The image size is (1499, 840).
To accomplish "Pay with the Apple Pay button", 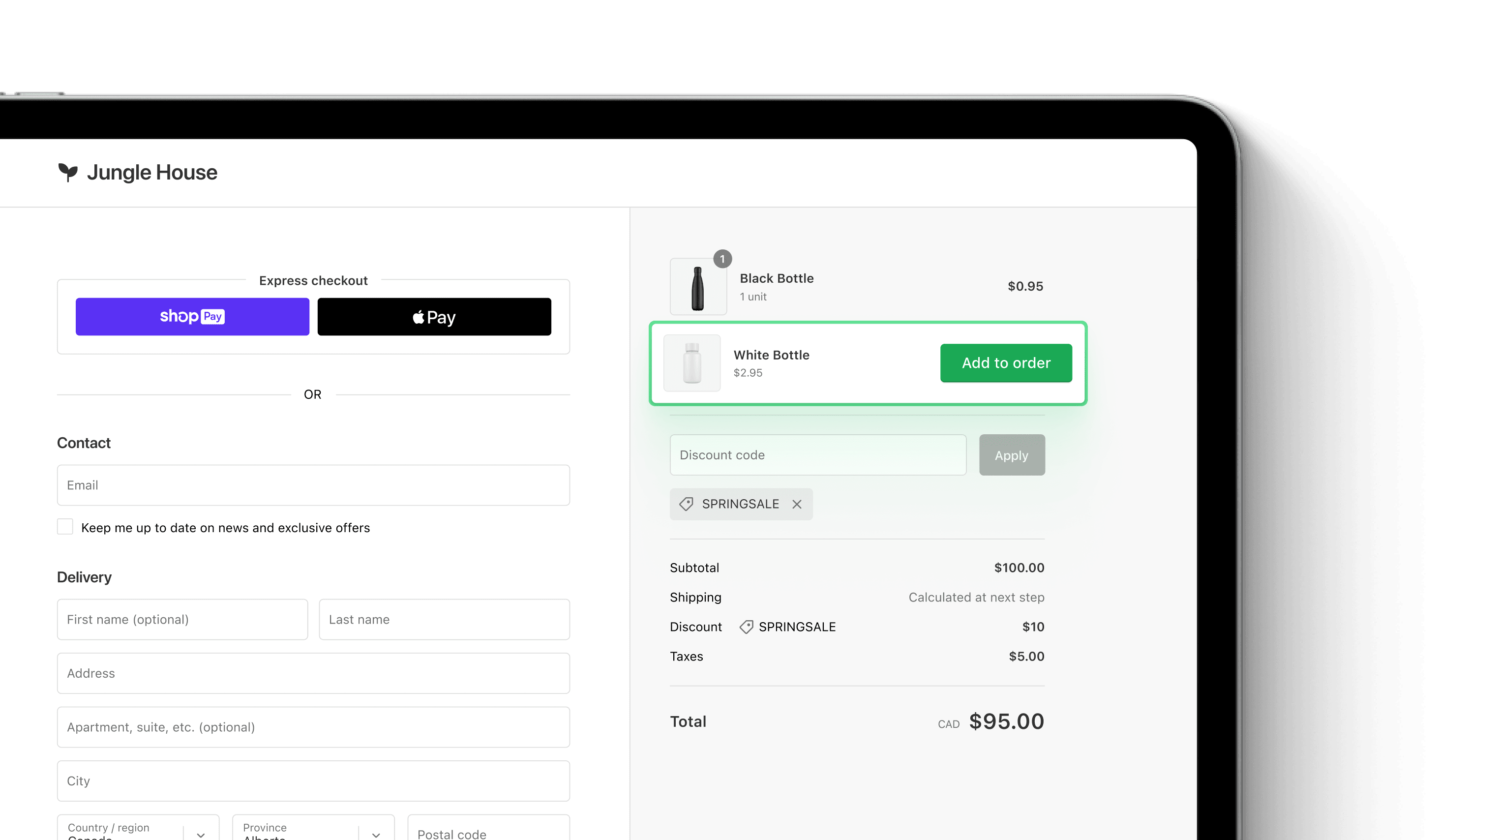I will click(434, 316).
